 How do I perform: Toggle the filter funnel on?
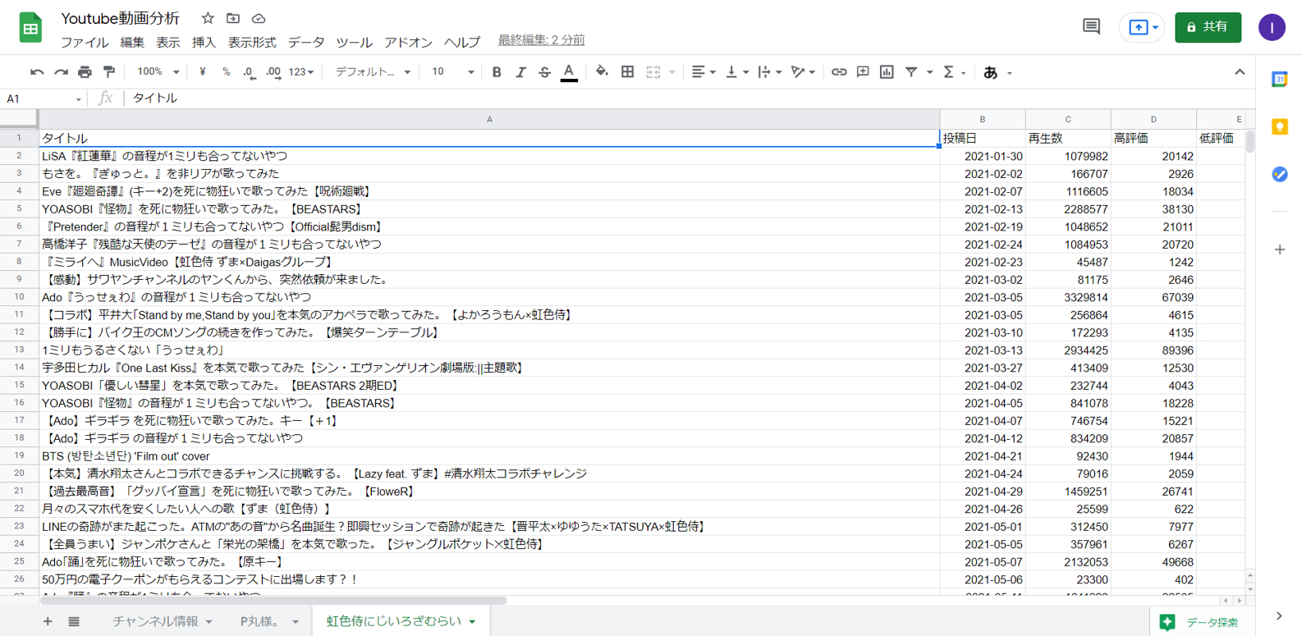pos(911,72)
